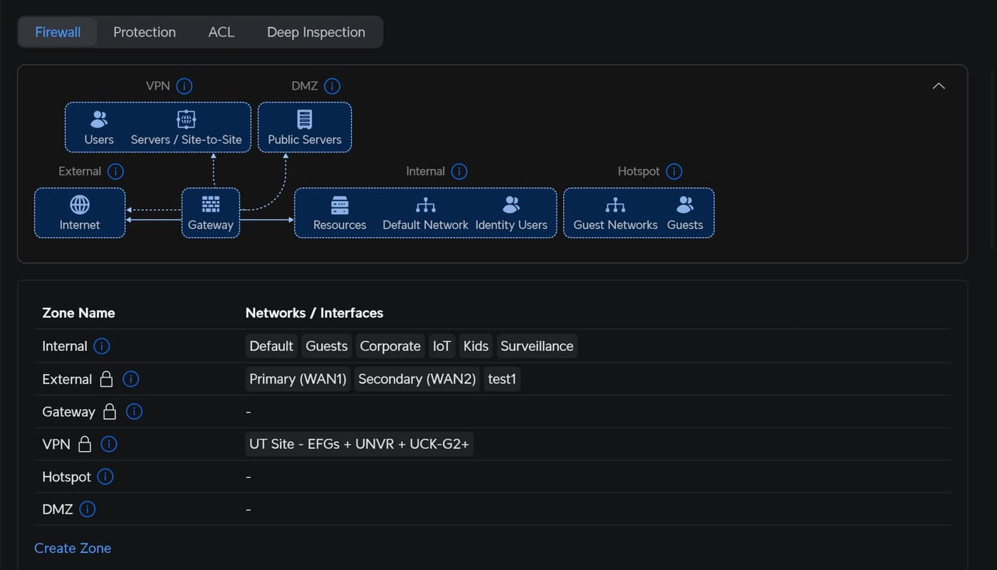Click the lock icon in VPN row

click(85, 444)
